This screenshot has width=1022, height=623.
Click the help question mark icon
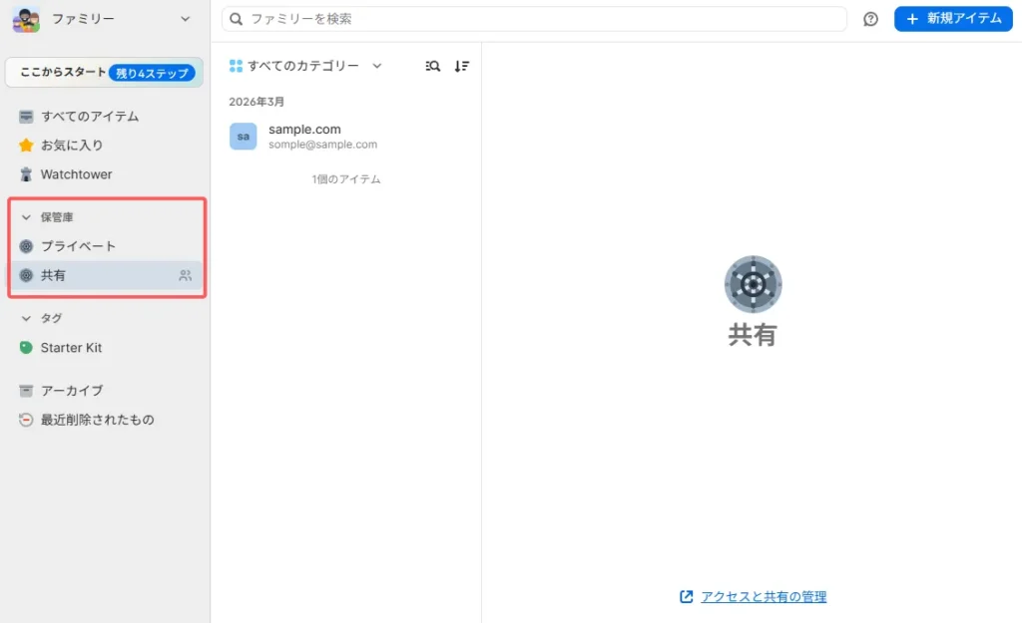pyautogui.click(x=870, y=19)
